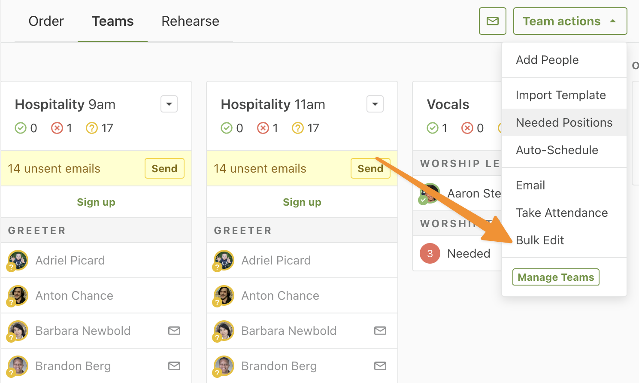
Task: Choose Needed Positions in the menu
Action: (x=564, y=122)
